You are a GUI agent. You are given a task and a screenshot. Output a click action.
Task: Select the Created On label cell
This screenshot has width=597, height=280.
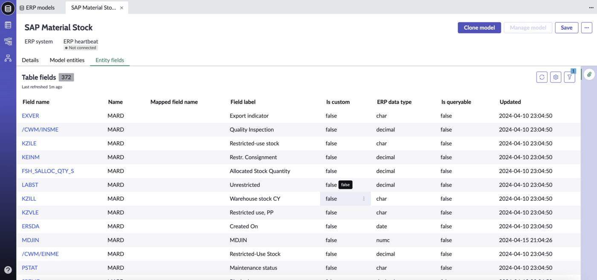pos(244,226)
